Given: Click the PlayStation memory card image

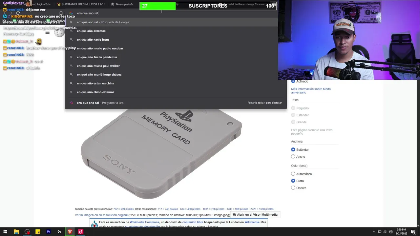Looking at the screenshot, I should click(161, 154).
